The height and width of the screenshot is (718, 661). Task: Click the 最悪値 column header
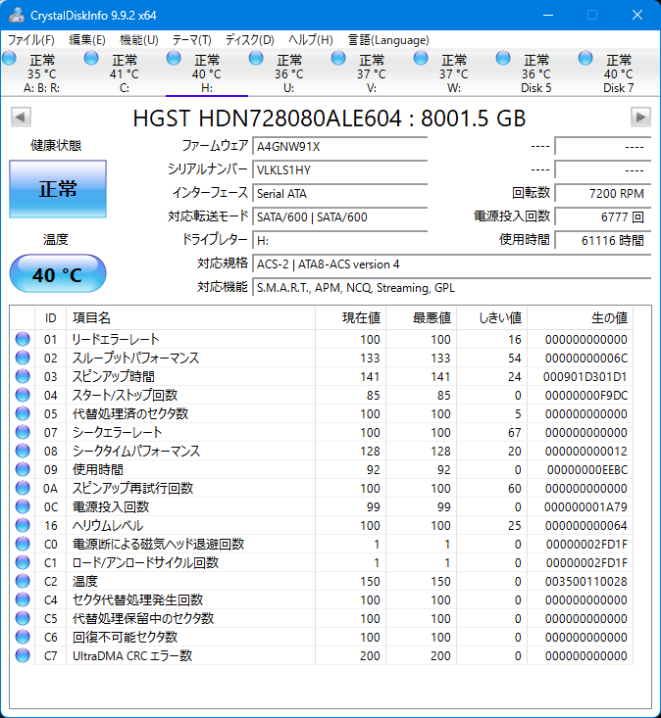click(x=422, y=317)
